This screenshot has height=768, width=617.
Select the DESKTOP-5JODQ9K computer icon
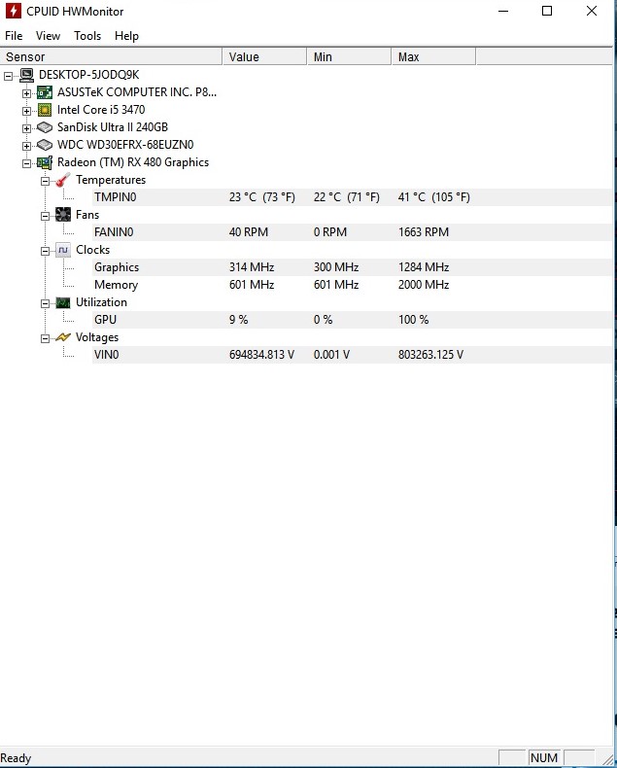point(27,75)
